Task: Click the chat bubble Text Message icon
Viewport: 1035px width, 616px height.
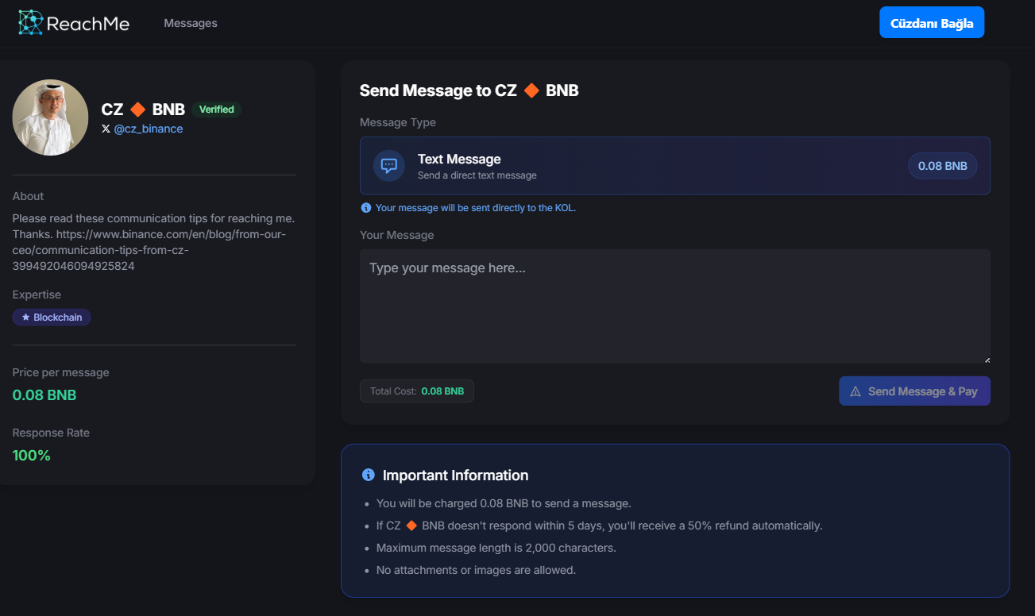Action: (x=389, y=166)
